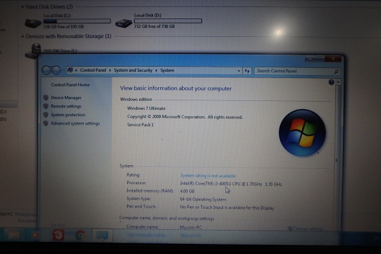Open the red app icon on taskbar

coord(58,236)
